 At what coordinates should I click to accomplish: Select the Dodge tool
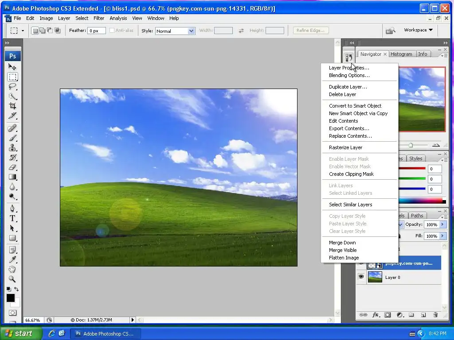pyautogui.click(x=12, y=197)
